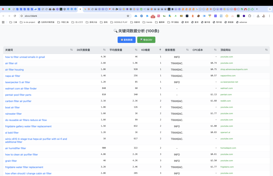Image resolution: width=273 pixels, height=176 pixels.
Task: Click the green 'bw' extension icon
Action: coord(164,16)
